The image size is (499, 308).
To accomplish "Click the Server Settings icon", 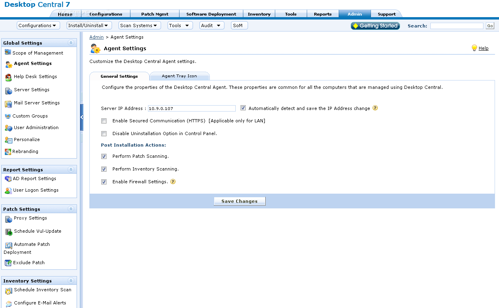I will coord(8,91).
